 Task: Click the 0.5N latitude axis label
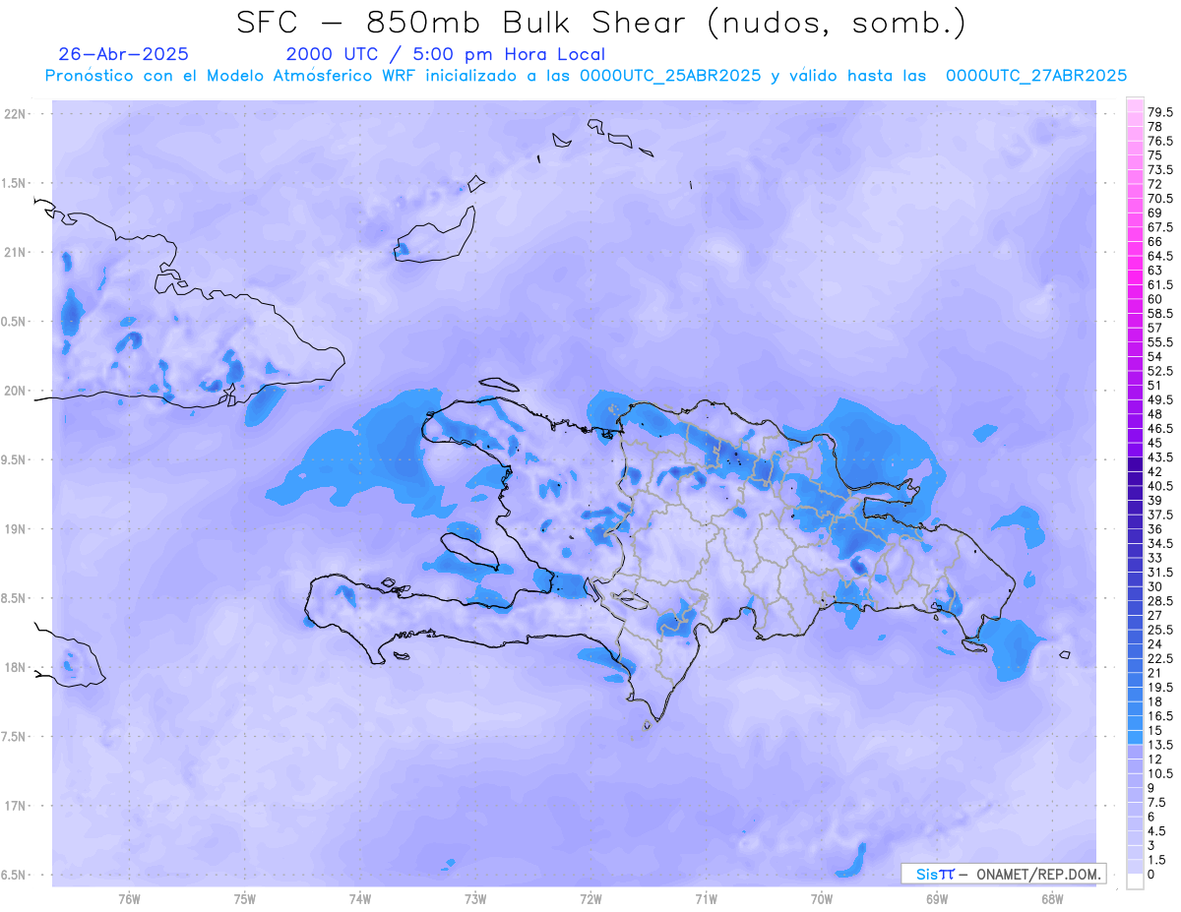coord(14,322)
